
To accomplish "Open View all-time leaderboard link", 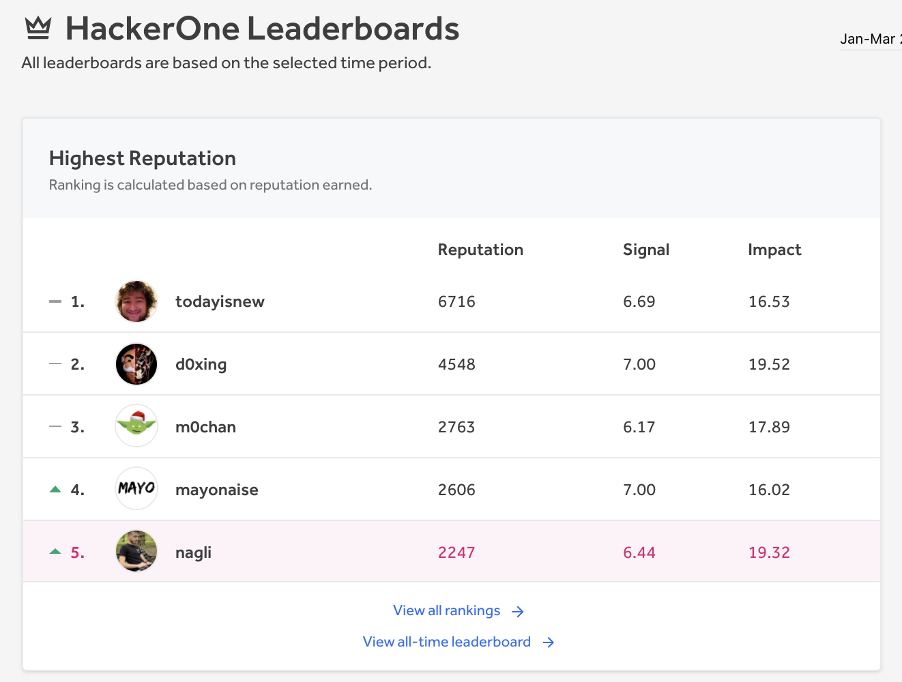I will (446, 642).
